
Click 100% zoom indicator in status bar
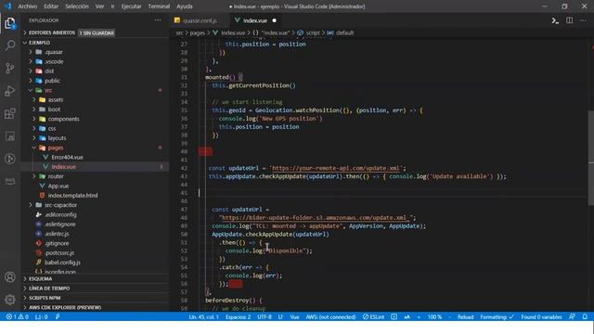pos(435,317)
